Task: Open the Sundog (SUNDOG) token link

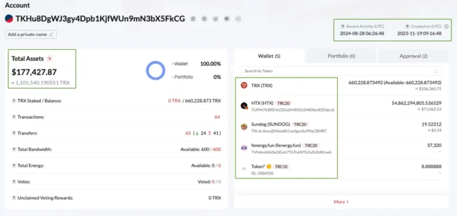Action: click(271, 124)
